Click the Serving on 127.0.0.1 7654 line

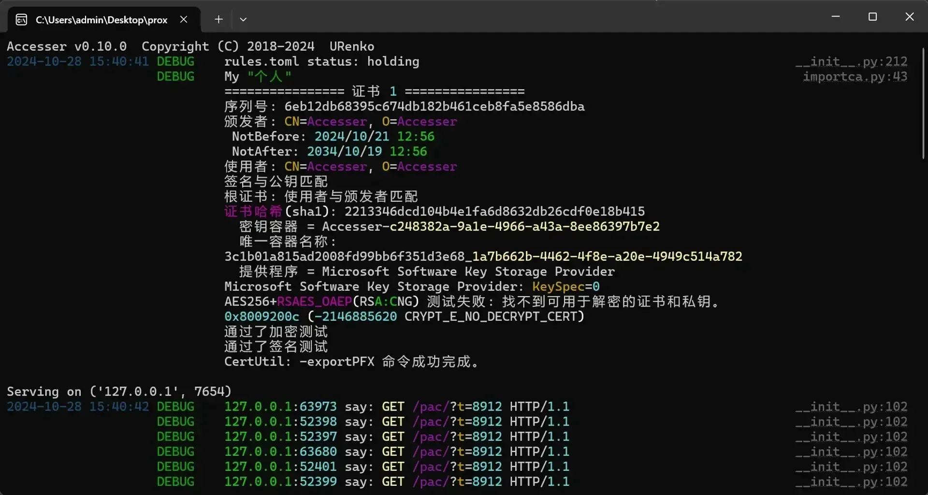click(x=119, y=392)
